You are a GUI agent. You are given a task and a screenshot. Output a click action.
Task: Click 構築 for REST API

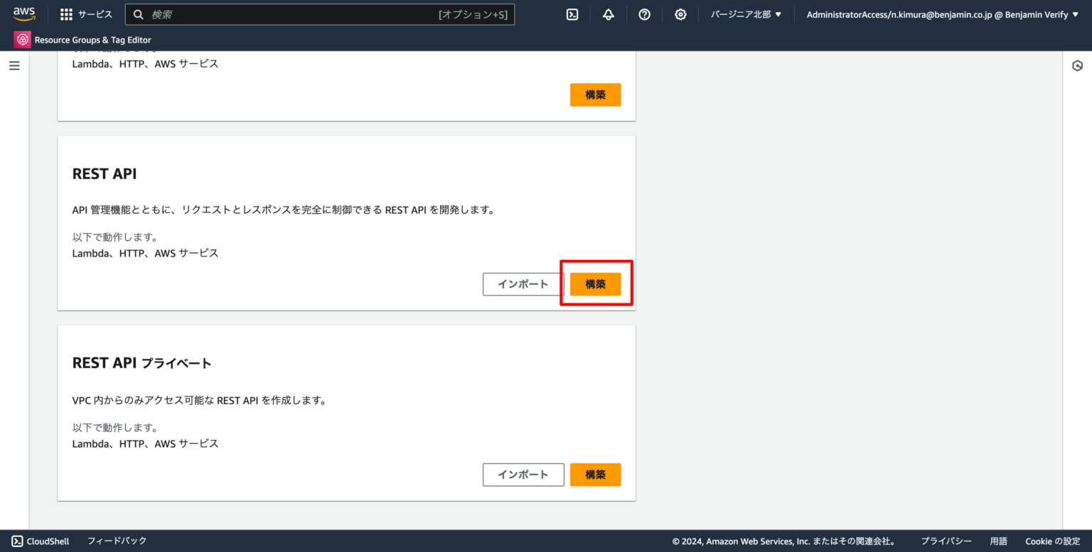(596, 283)
